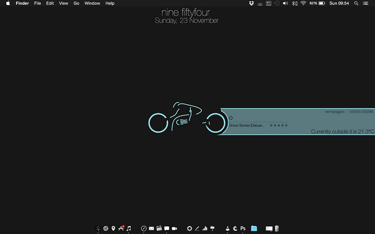
Task: Open the Go menu
Action: (76, 3)
